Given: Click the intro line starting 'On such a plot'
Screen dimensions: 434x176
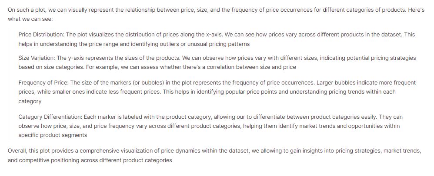Looking at the screenshot, I should [x=216, y=10].
